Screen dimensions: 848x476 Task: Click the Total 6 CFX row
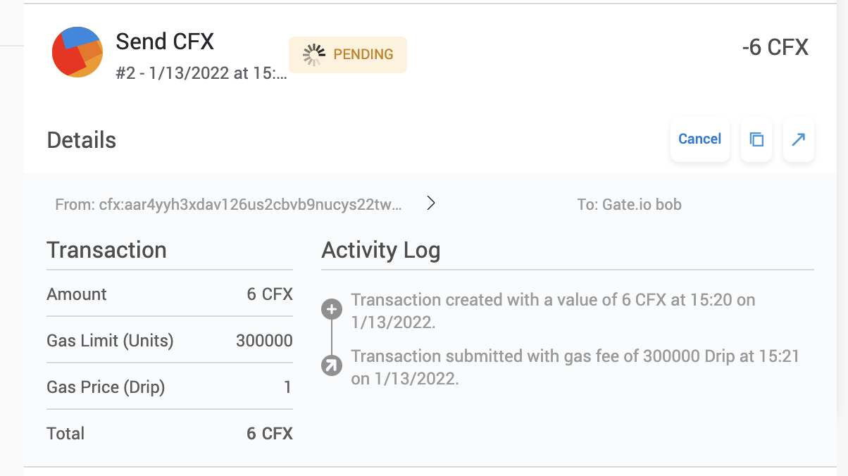click(x=169, y=433)
